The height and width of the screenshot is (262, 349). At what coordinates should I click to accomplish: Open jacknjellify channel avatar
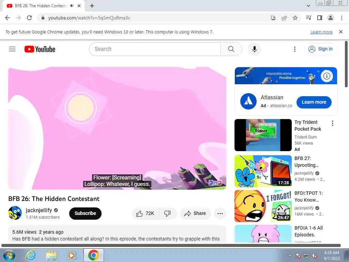15,213
